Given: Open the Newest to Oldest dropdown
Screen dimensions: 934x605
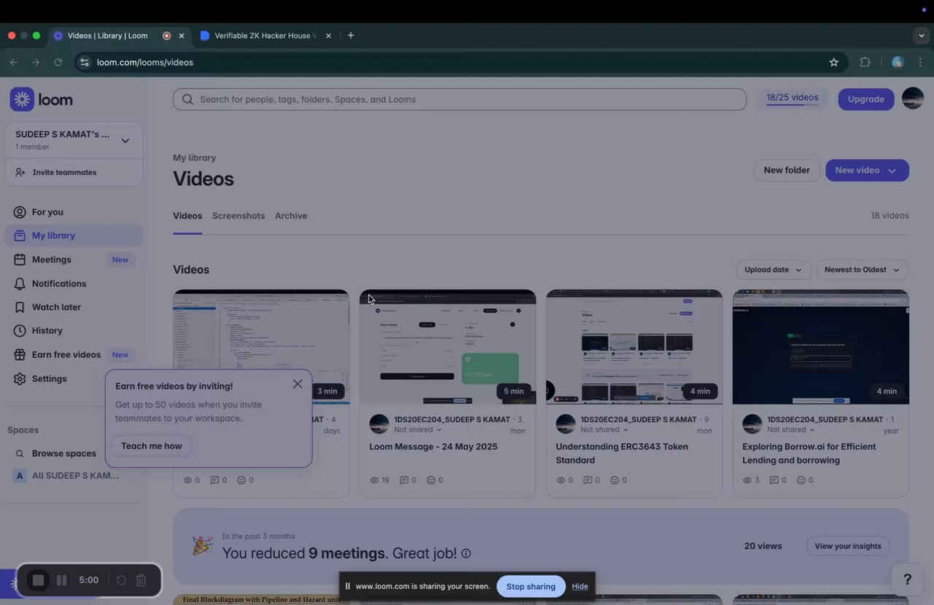Looking at the screenshot, I should [x=862, y=270].
